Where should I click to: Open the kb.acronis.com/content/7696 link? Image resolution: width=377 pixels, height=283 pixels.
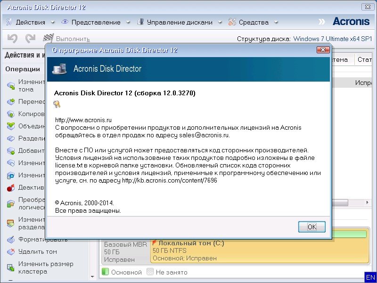pyautogui.click(x=170, y=180)
